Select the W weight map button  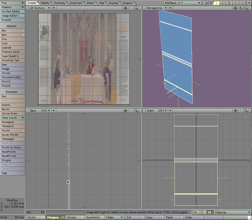[x=195, y=213]
